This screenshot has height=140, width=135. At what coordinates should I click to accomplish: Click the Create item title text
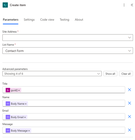pos(18,5)
